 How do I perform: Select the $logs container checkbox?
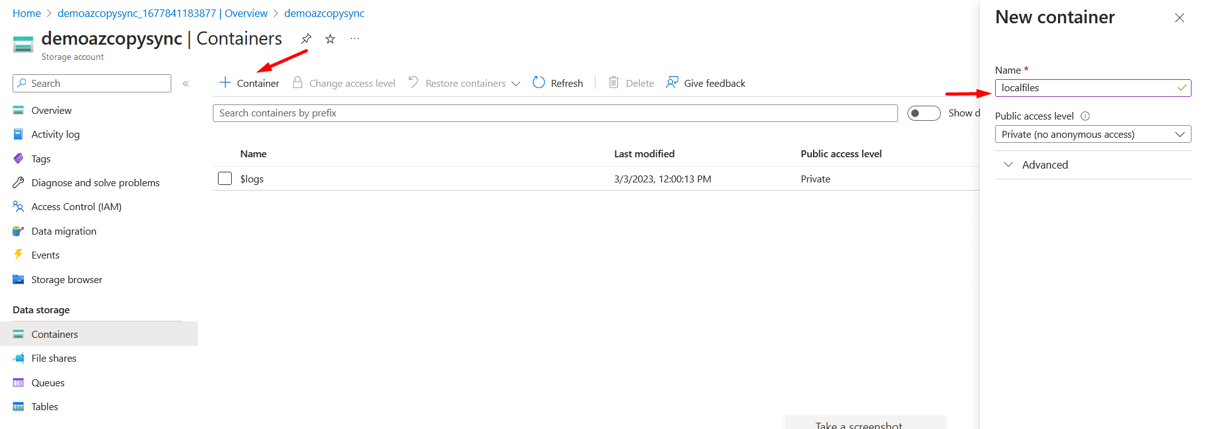[x=225, y=179]
